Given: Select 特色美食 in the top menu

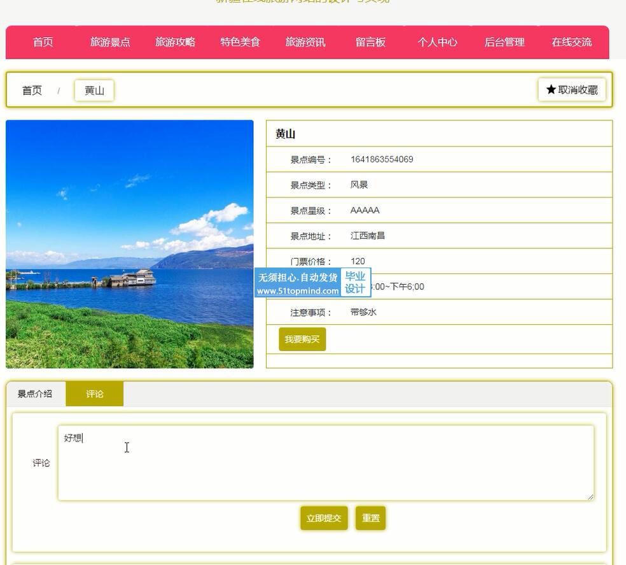Looking at the screenshot, I should pyautogui.click(x=240, y=42).
